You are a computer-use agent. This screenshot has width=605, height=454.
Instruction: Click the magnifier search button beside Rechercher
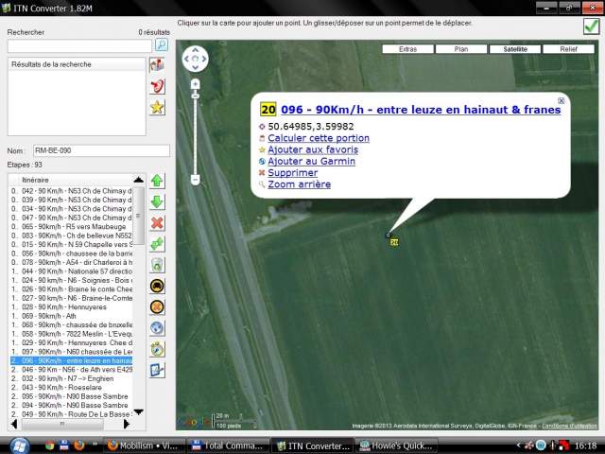(162, 45)
